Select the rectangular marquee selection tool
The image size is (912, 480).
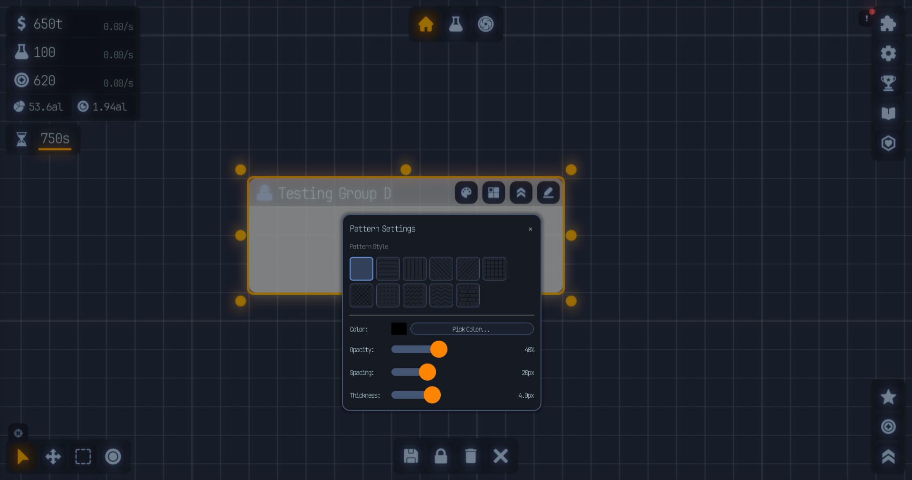pyautogui.click(x=83, y=457)
